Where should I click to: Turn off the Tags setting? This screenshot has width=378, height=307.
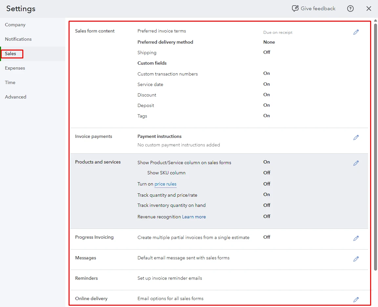click(x=266, y=116)
